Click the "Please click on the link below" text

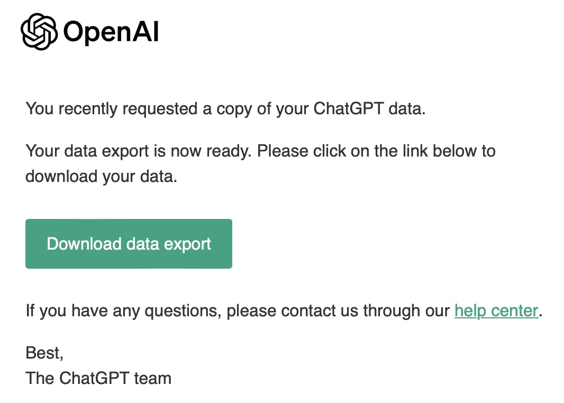coord(376,151)
